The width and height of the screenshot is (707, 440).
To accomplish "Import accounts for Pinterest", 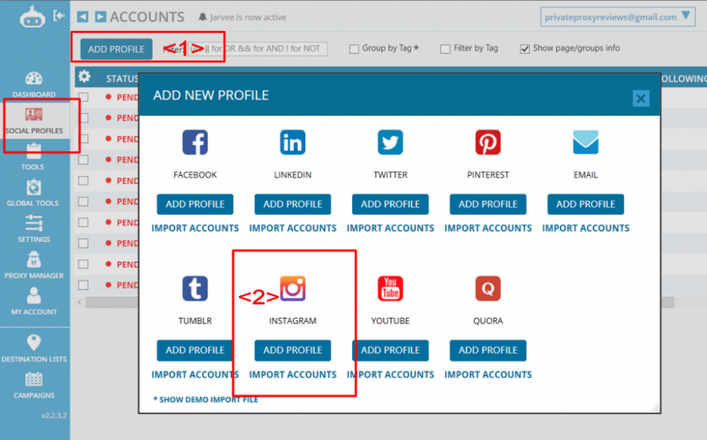I will (488, 228).
